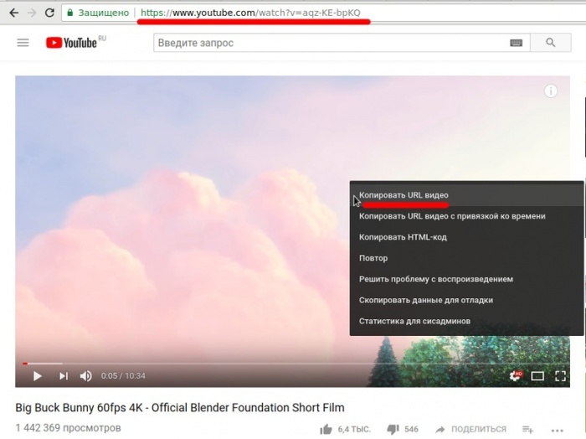Image resolution: width=586 pixels, height=439 pixels.
Task: Select the YouTube URL in the address bar
Action: [x=250, y=13]
